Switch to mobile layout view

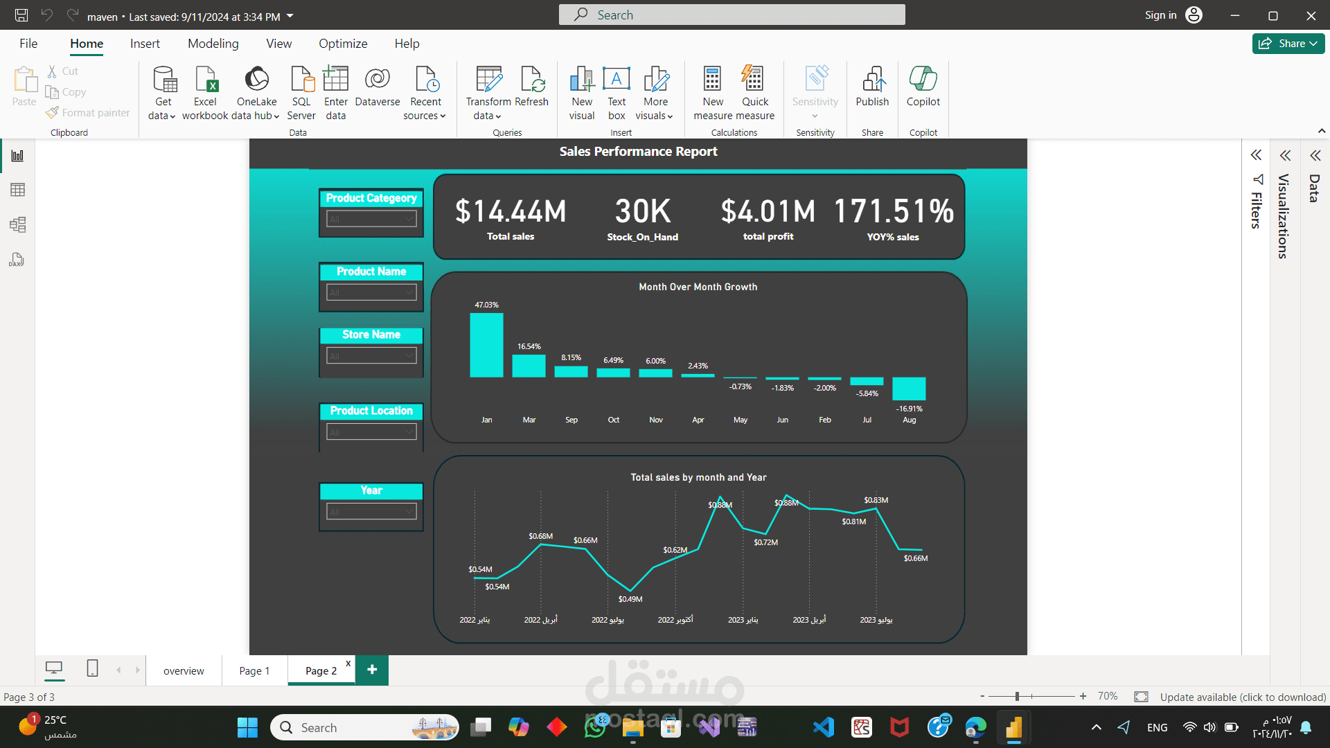92,668
